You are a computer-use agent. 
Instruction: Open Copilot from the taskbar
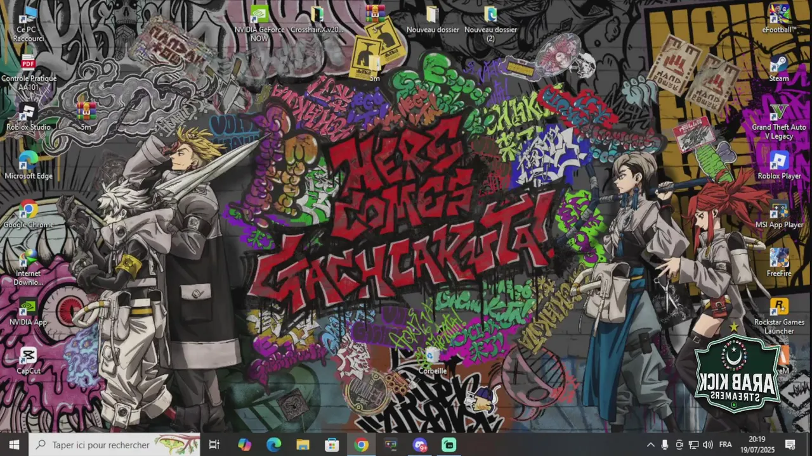(x=244, y=445)
